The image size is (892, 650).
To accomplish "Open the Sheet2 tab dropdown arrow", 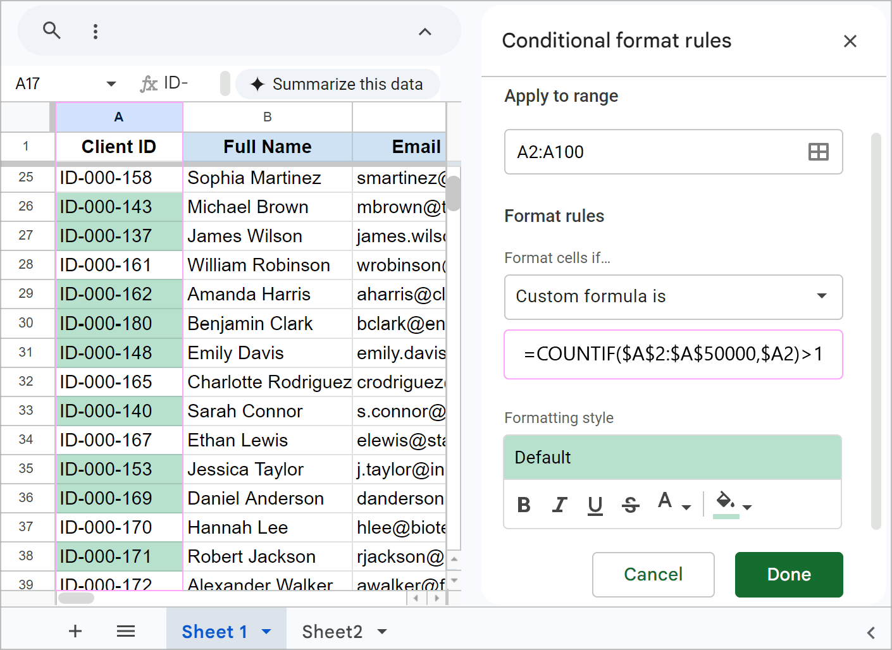I will (382, 631).
